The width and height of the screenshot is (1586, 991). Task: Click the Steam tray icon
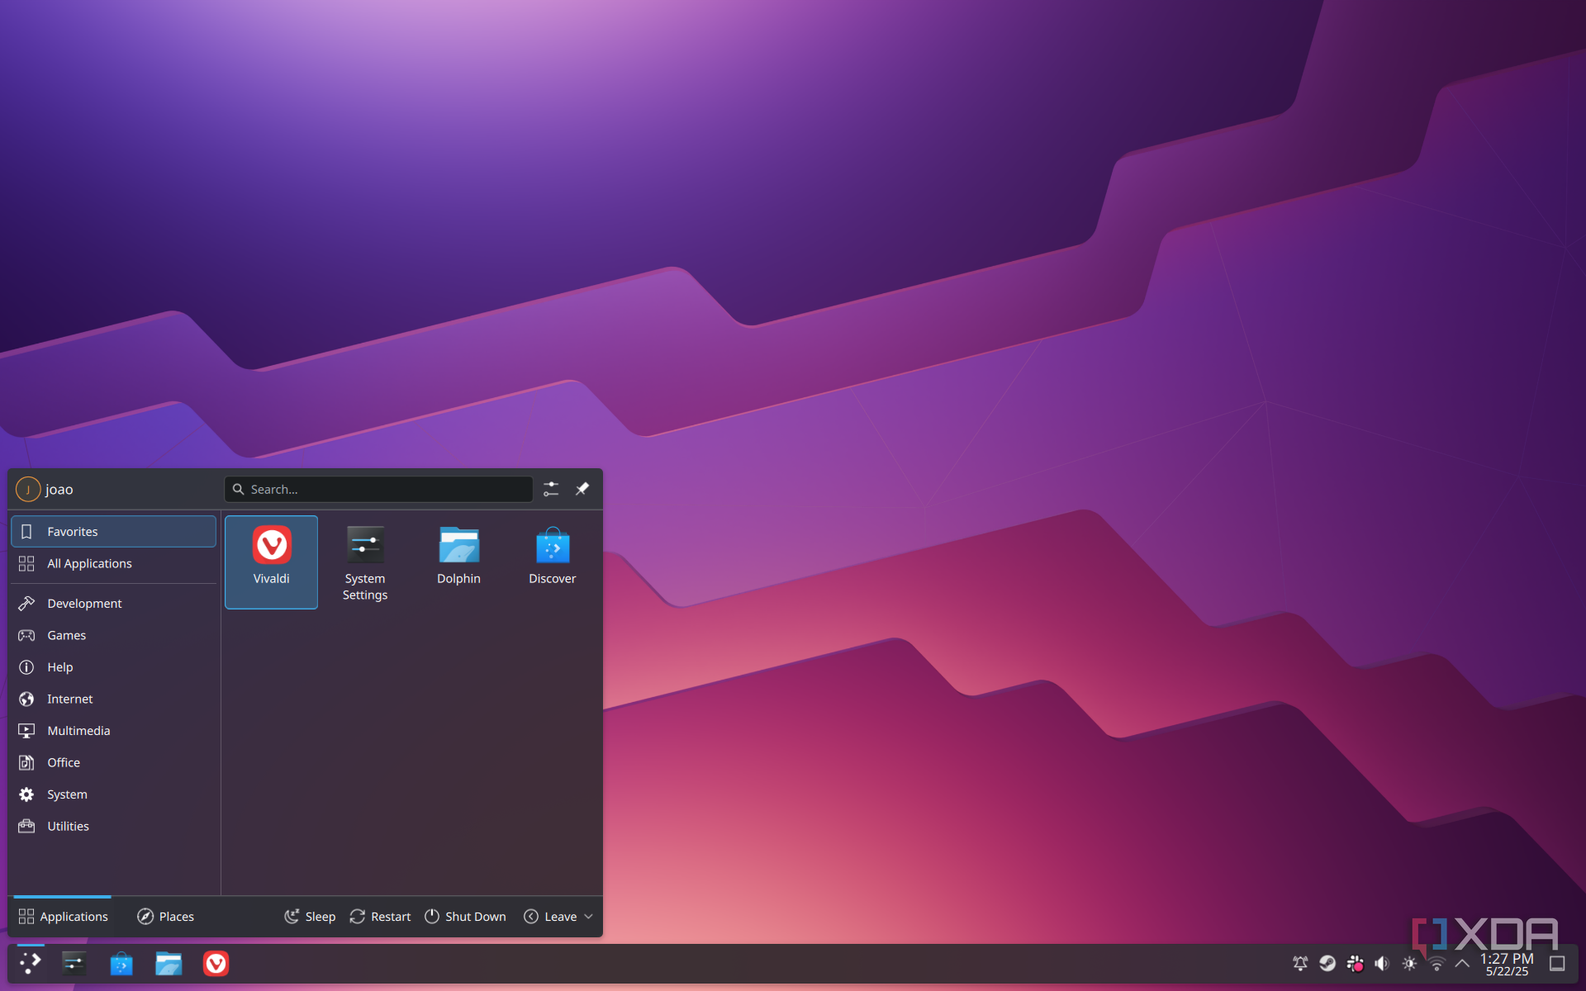coord(1327,963)
